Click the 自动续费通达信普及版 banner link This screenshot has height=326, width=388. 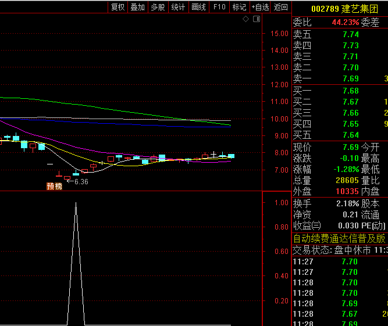click(339, 238)
